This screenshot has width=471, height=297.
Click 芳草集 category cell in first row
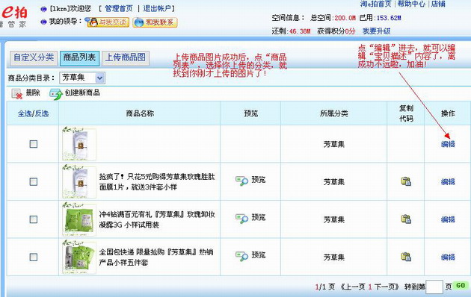coord(334,144)
